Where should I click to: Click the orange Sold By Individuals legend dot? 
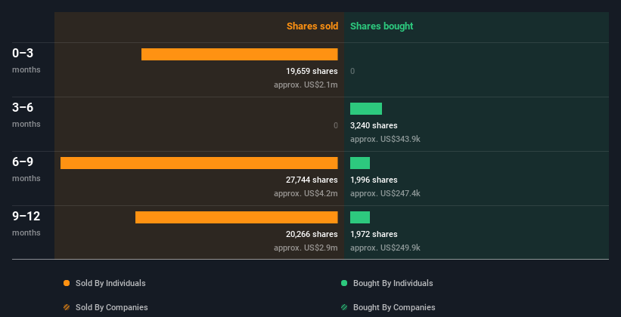pos(67,283)
